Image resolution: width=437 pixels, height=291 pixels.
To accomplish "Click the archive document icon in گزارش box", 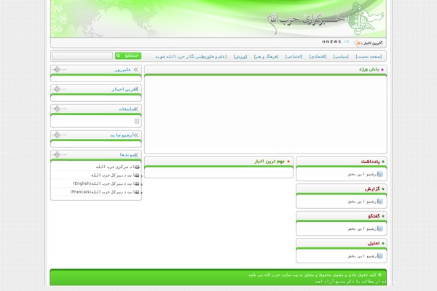I will tap(380, 202).
